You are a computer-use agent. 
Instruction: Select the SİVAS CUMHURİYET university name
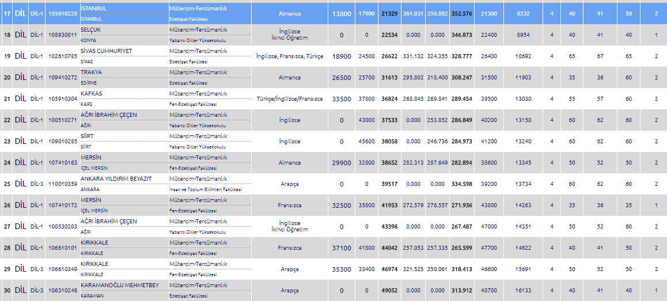[x=106, y=51]
